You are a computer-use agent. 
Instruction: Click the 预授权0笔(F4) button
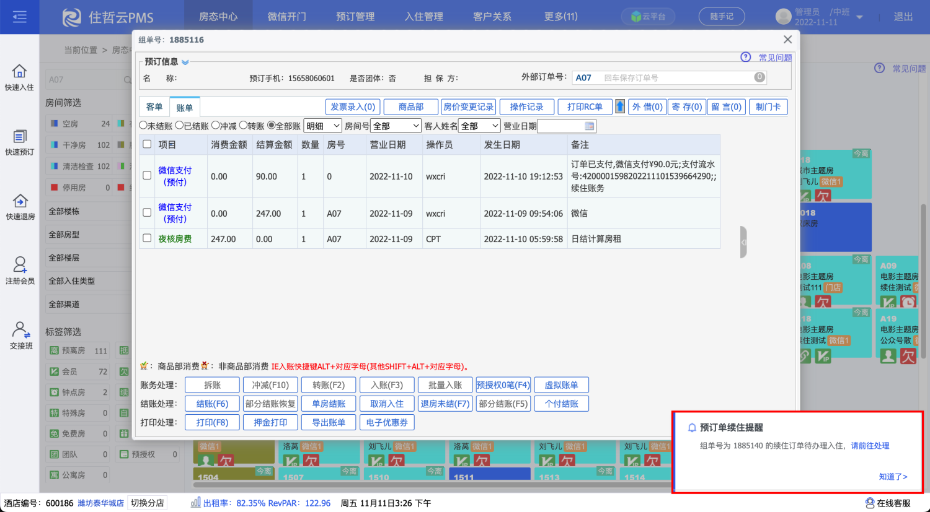coord(503,385)
